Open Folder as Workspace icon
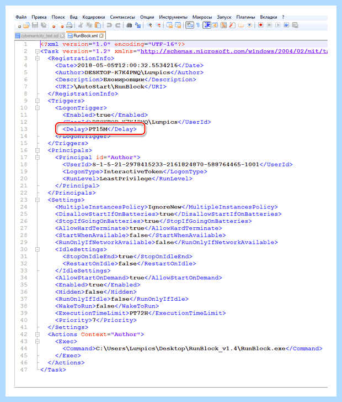The image size is (342, 402). [241, 25]
